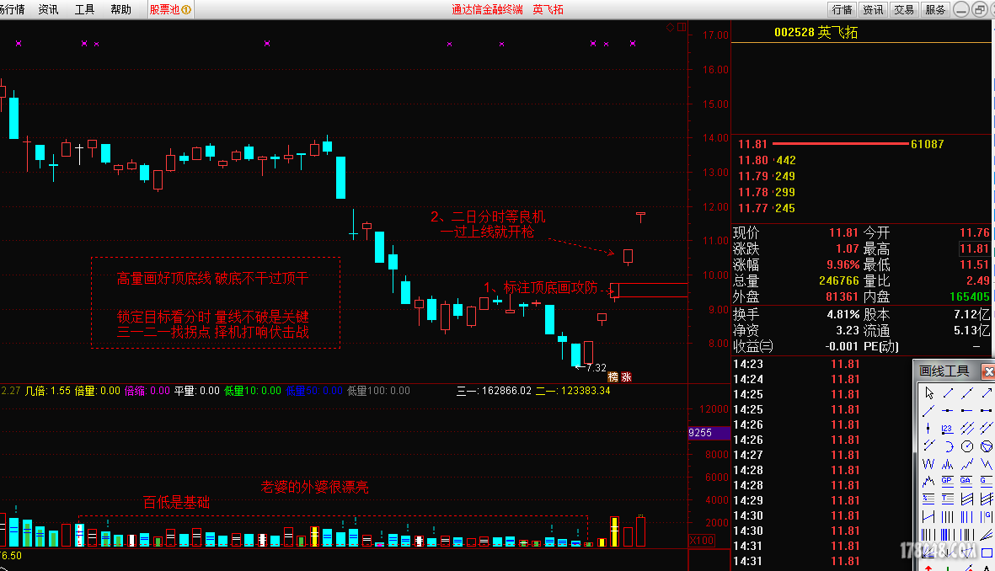Click the 7.32 low price label

596,368
